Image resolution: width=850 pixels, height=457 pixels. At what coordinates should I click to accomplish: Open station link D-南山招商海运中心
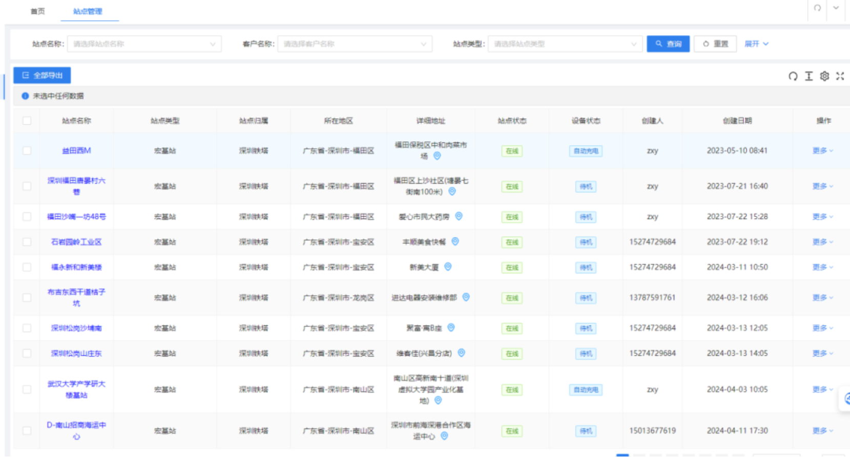(x=76, y=431)
